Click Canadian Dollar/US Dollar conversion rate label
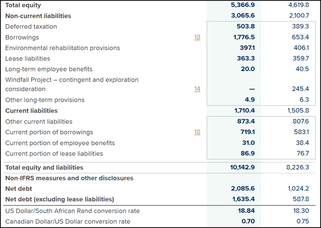321x228 pixels. point(68,221)
